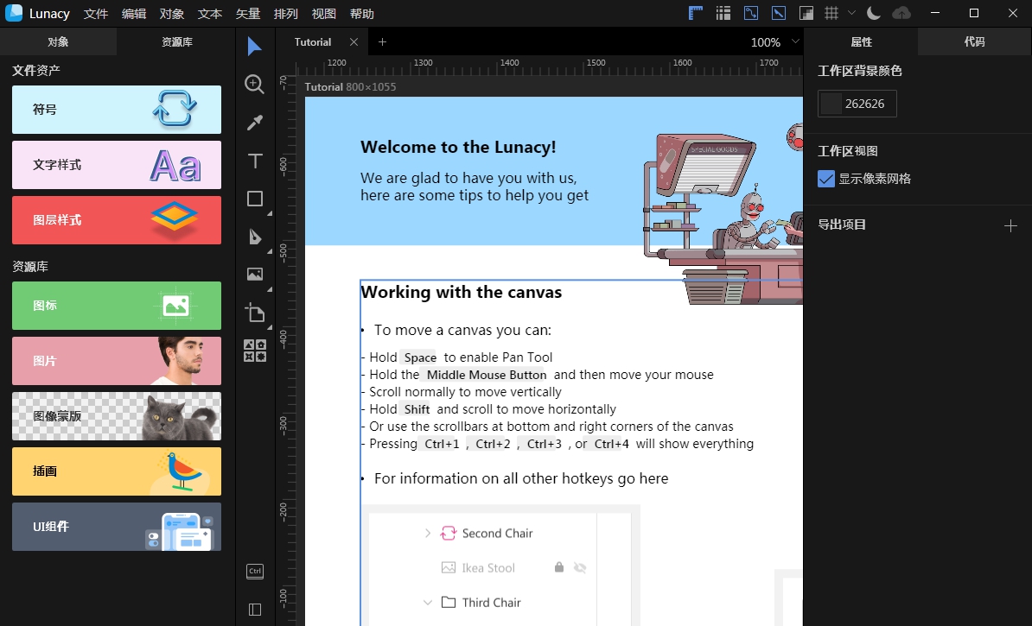Click the workspace background color swatch
The width and height of the screenshot is (1032, 626).
click(x=831, y=104)
